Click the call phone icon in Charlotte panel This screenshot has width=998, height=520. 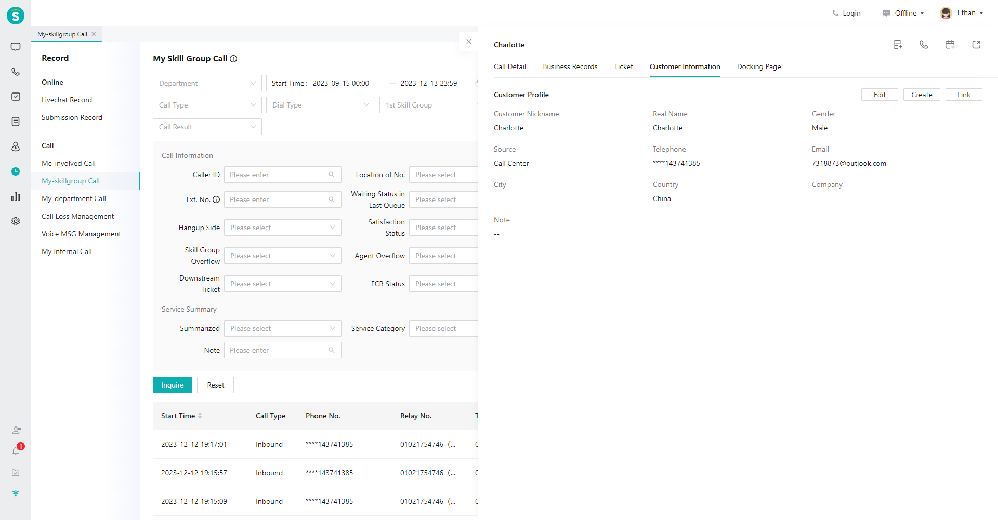coord(924,45)
